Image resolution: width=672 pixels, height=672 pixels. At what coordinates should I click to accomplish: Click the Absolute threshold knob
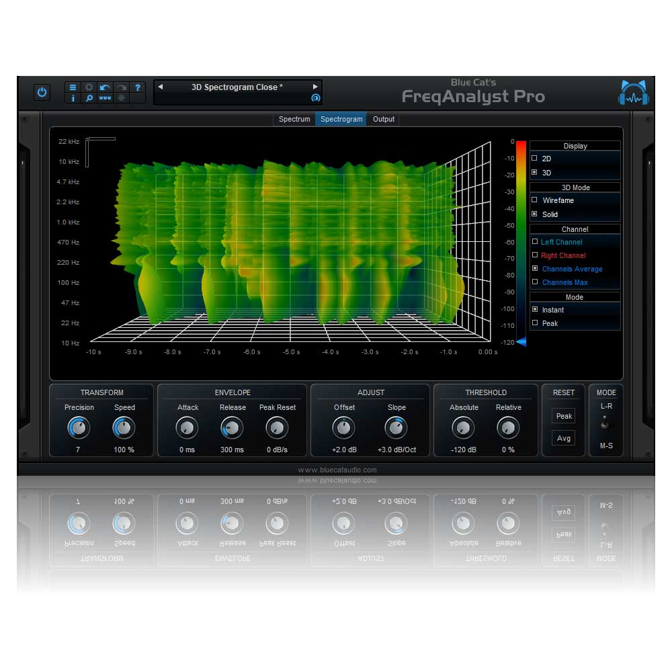(463, 427)
